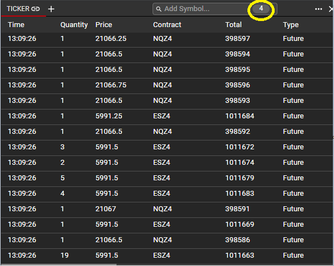
Task: Add a new tab with plus icon
Action: pyautogui.click(x=51, y=9)
